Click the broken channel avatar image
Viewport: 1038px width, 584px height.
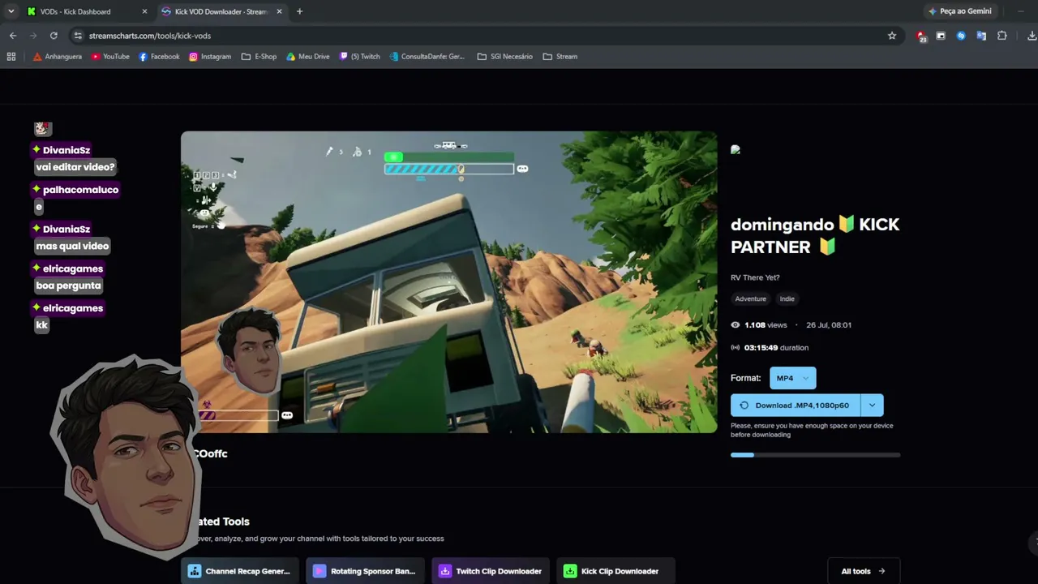point(736,149)
